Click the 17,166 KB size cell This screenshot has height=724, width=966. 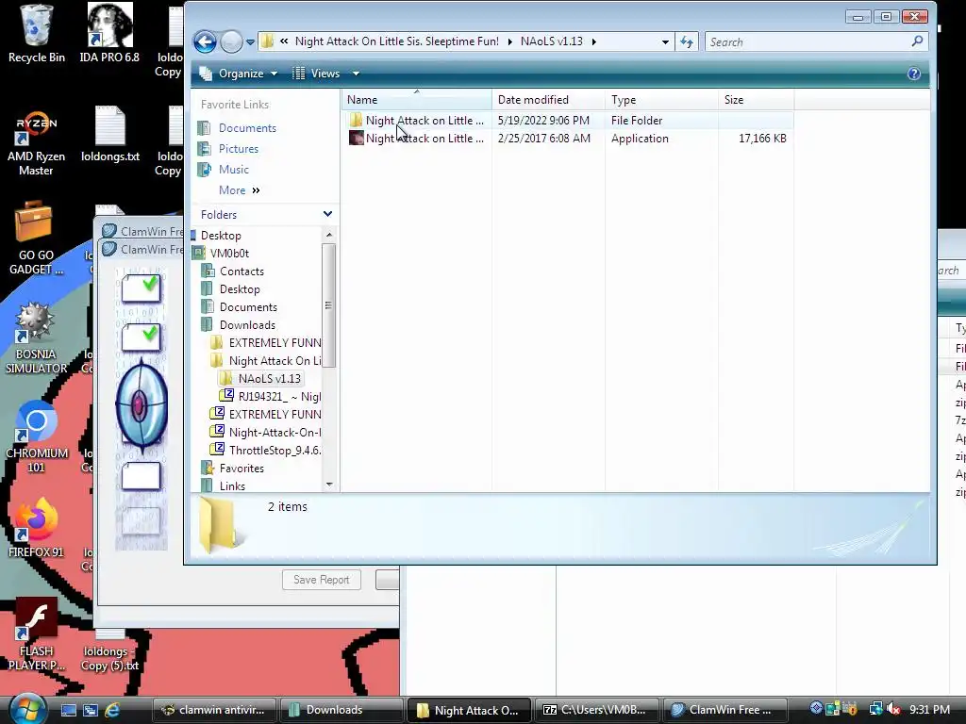762,139
